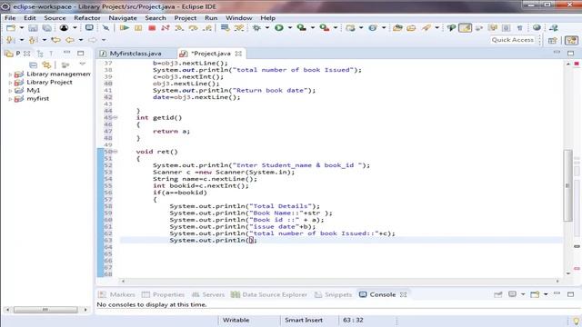
Task: Click the Quick Access search field
Action: (x=512, y=40)
